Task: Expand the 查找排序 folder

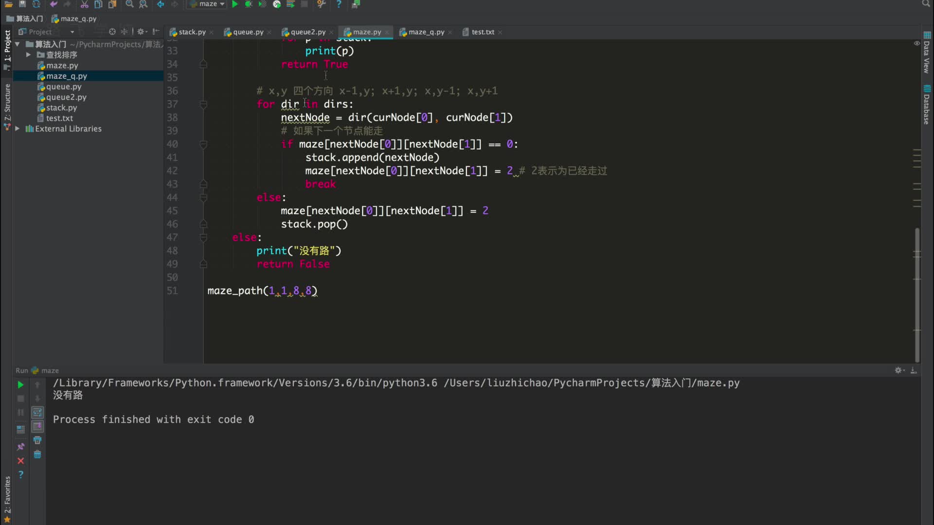Action: click(x=28, y=55)
